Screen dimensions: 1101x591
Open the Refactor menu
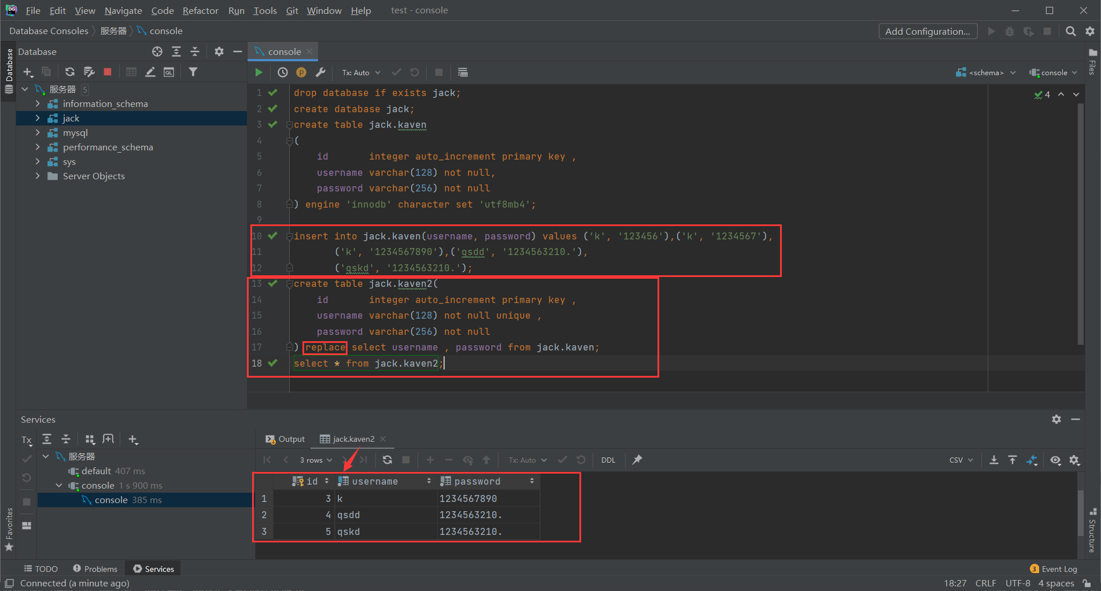pos(200,10)
